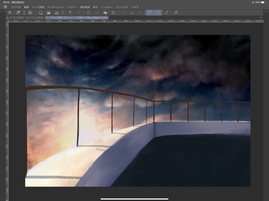Open the 編集 menu

pos(27,7)
